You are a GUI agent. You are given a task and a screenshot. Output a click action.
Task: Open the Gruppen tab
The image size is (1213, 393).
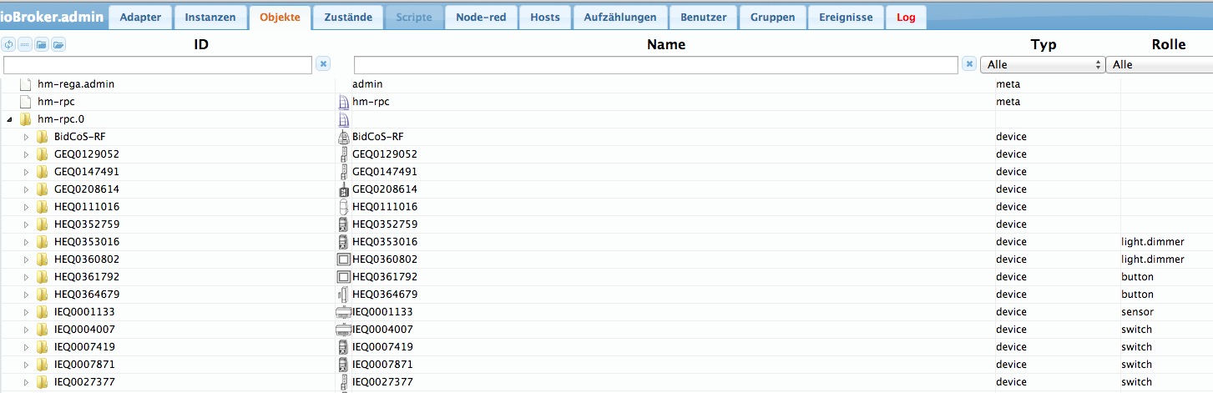[772, 18]
